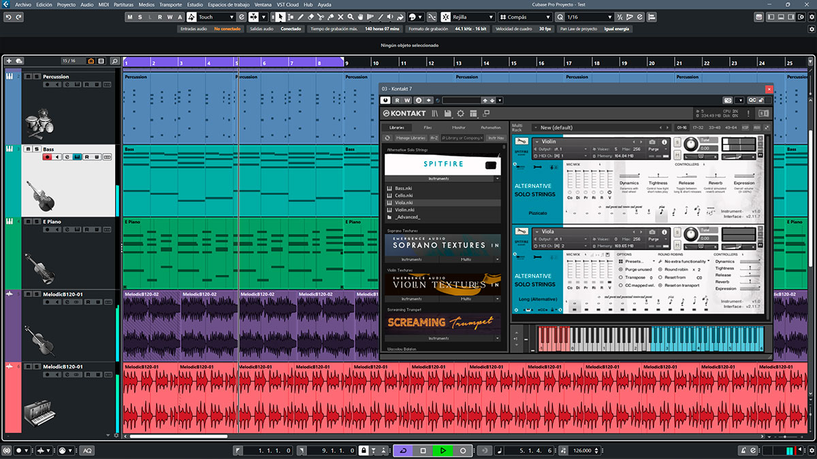The width and height of the screenshot is (817, 459).
Task: Select the Erase tool
Action: [311, 17]
